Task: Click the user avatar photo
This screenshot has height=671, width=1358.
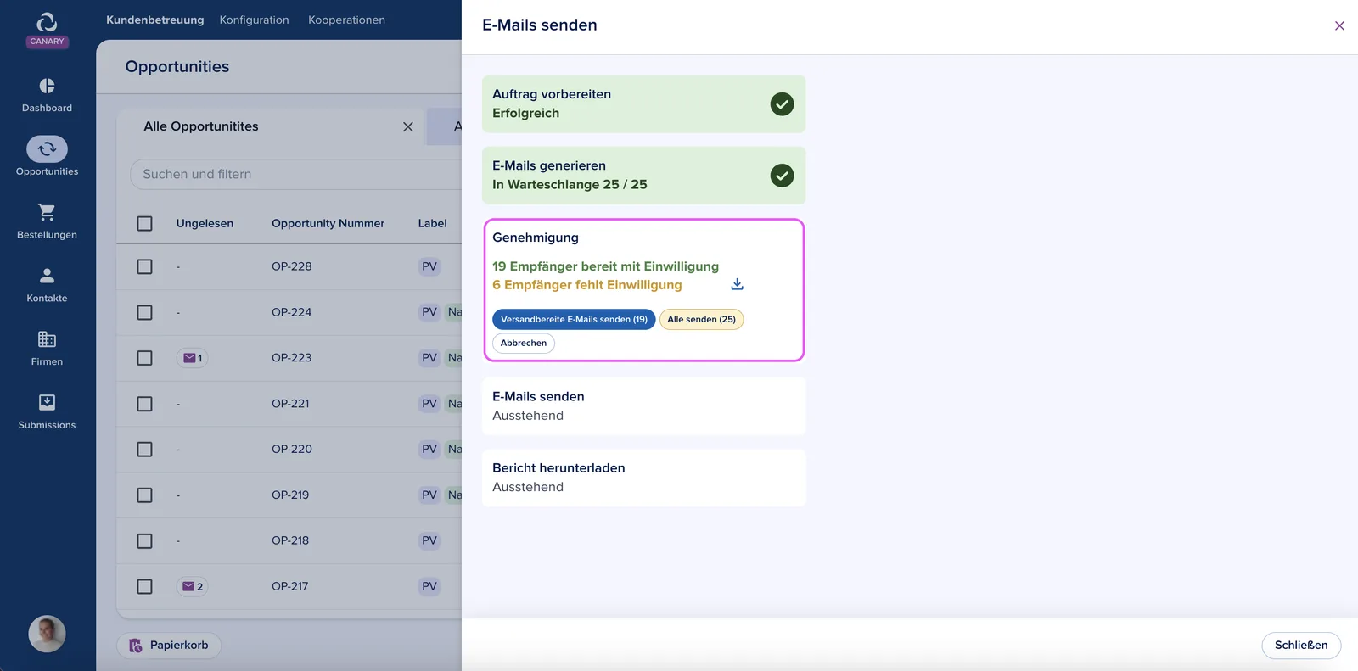Action: click(x=47, y=634)
